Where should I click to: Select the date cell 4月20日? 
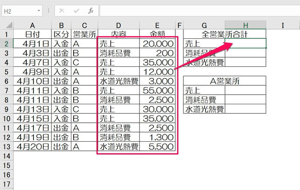coord(33,147)
